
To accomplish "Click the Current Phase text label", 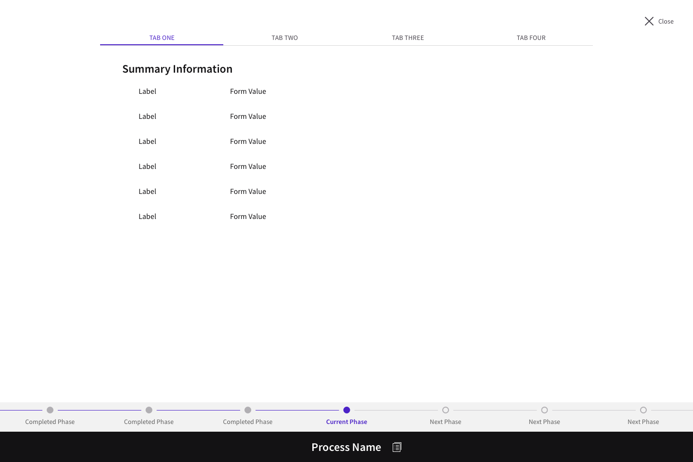I will [x=346, y=422].
